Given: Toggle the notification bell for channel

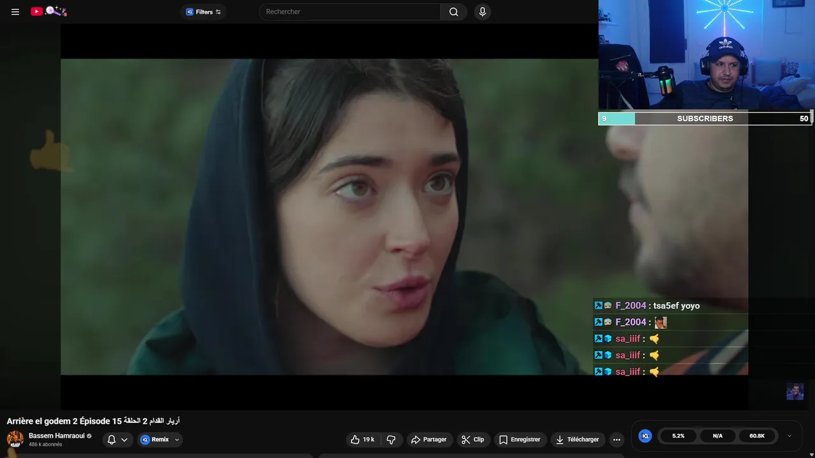Looking at the screenshot, I should tap(111, 440).
